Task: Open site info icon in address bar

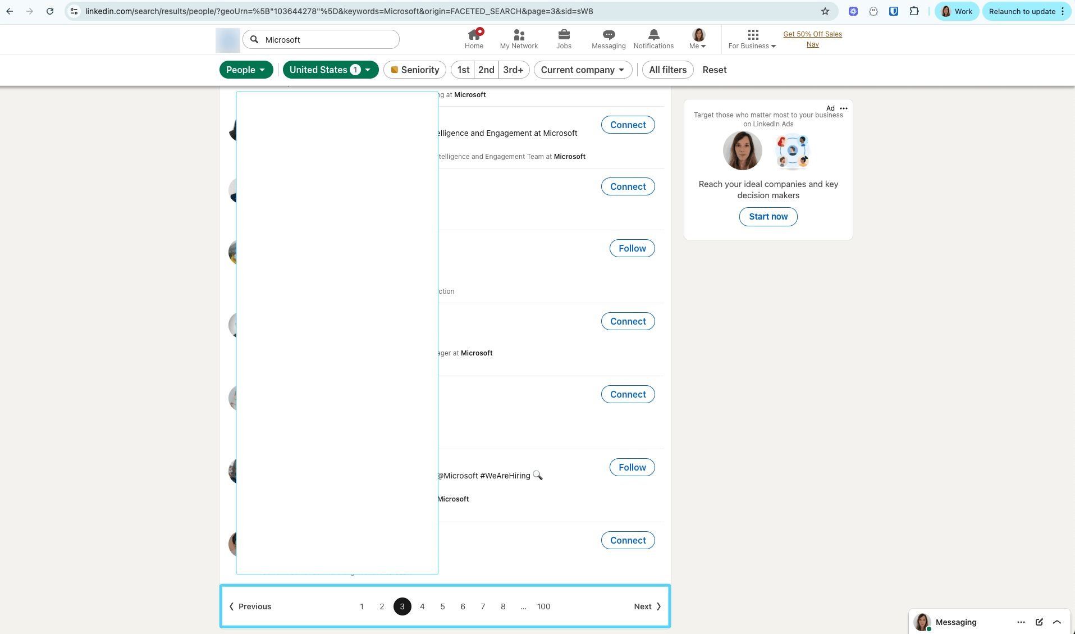Action: (74, 11)
